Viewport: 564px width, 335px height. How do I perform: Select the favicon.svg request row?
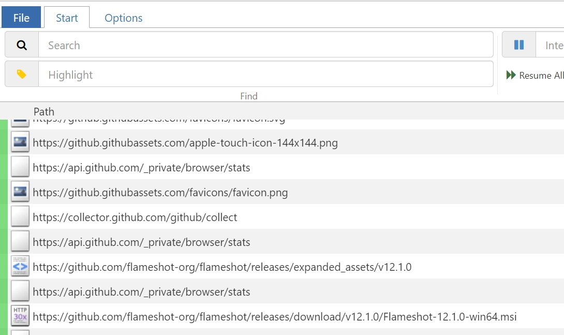point(155,119)
